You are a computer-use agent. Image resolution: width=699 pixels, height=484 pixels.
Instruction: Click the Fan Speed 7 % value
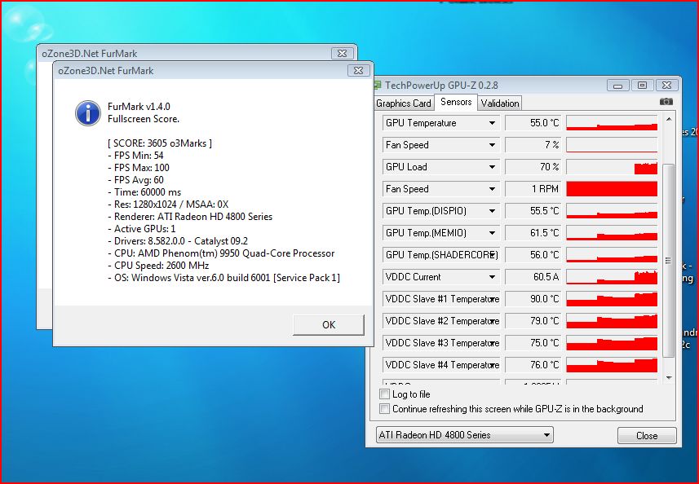[533, 145]
